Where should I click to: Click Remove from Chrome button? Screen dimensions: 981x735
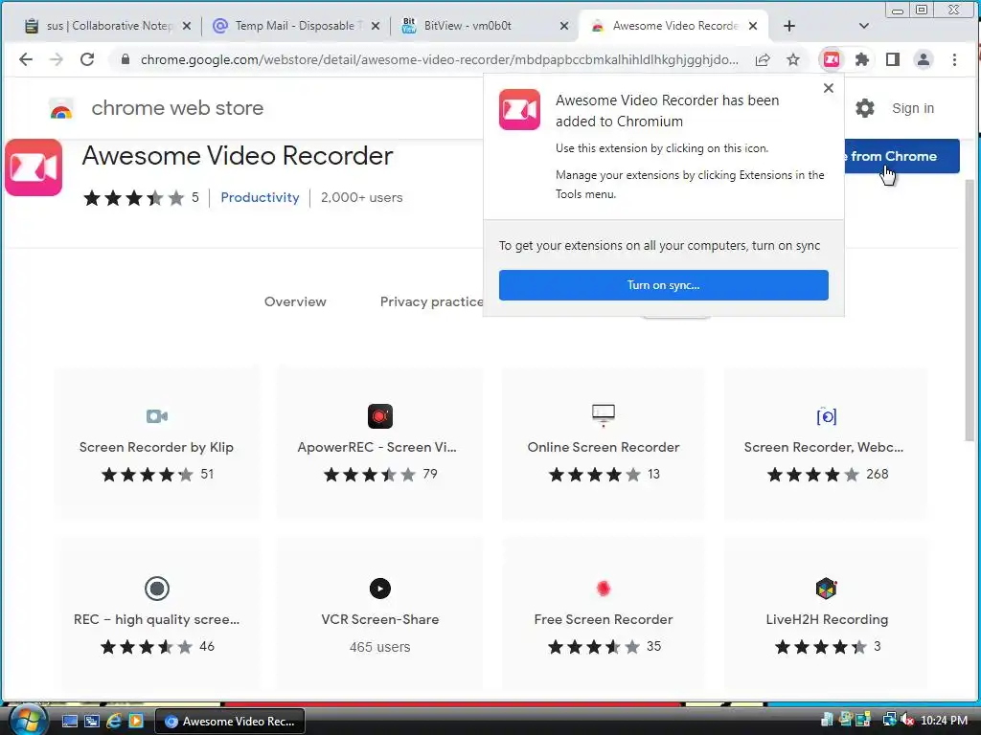tap(901, 156)
